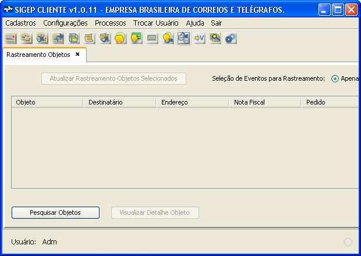Screen dimensions: 361x256
Task: Click the blue stacked boxes toolbar icon
Action: point(73,38)
